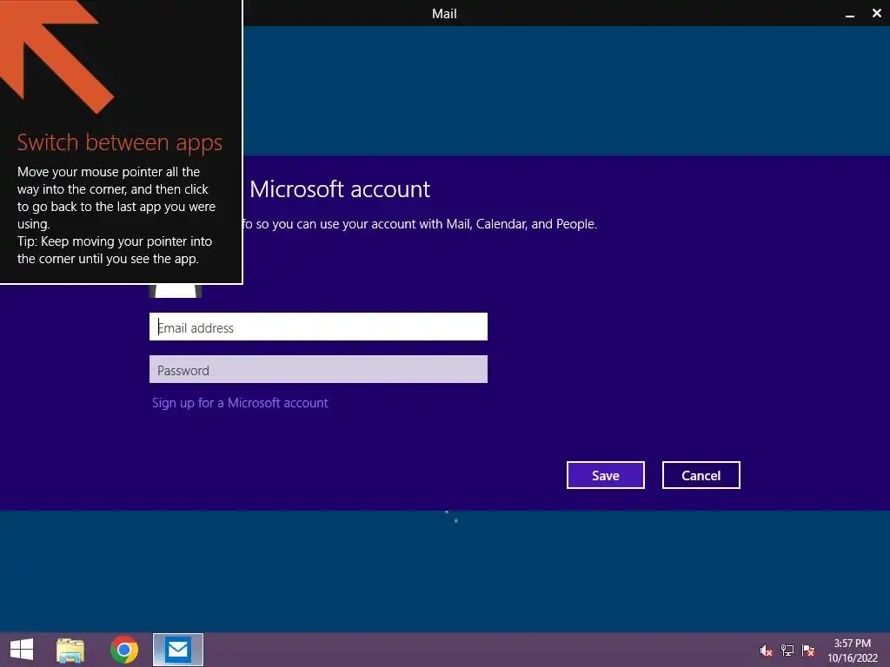Open the Action Center flag icon
The image size is (890, 667).
click(808, 650)
